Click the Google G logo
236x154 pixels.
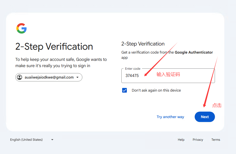click(x=22, y=28)
